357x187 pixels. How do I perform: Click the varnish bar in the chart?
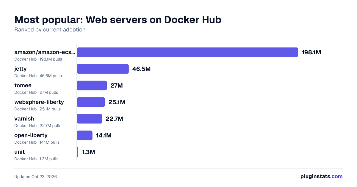(x=90, y=119)
